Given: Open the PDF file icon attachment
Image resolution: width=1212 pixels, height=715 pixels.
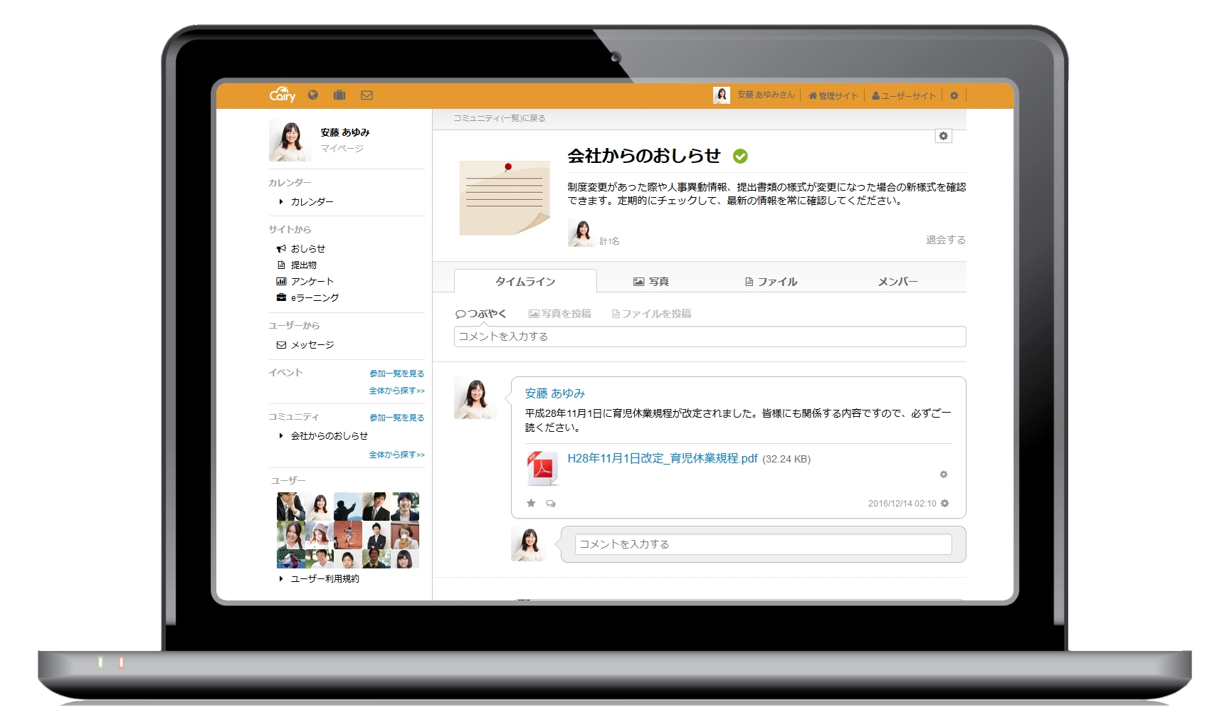Looking at the screenshot, I should pos(543,468).
